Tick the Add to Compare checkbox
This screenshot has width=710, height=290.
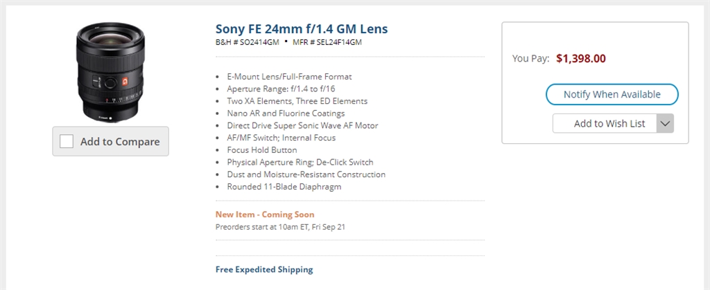pyautogui.click(x=67, y=141)
